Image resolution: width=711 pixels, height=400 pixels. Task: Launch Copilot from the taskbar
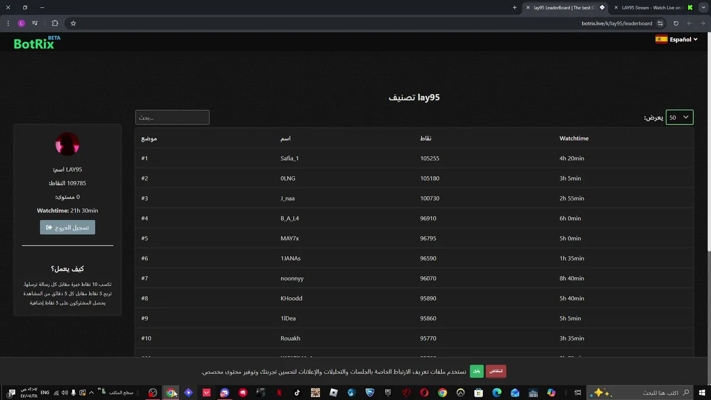point(552,393)
